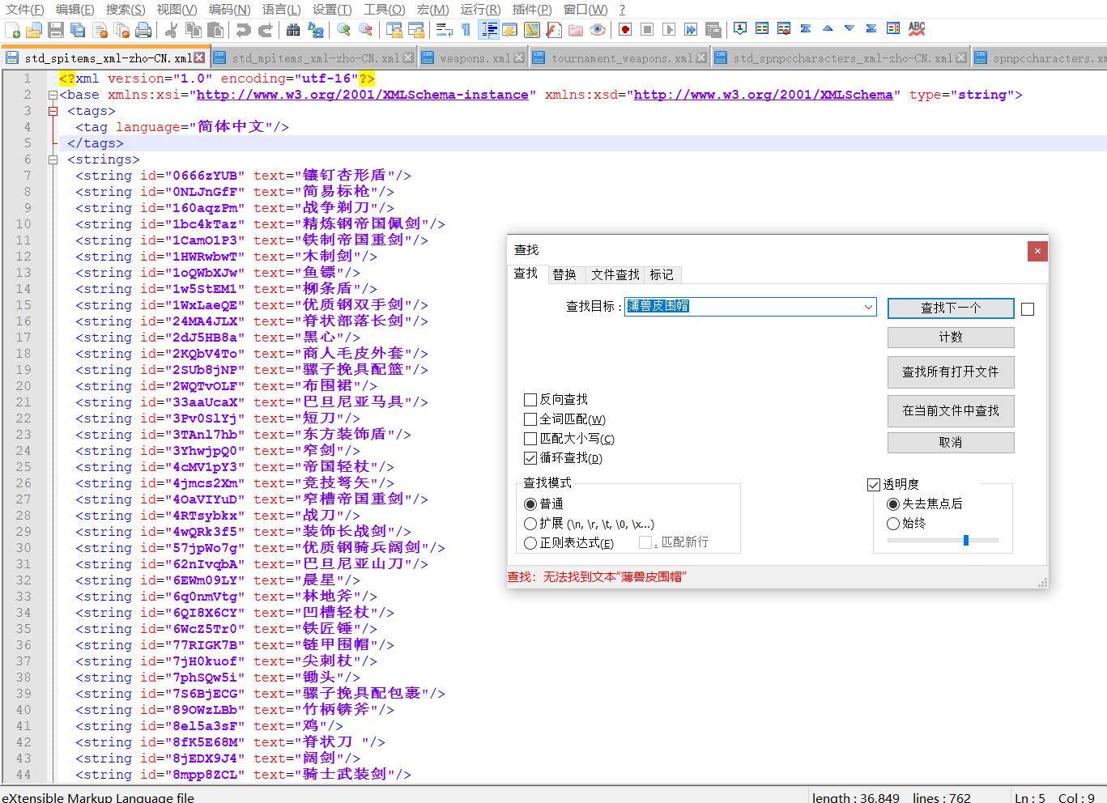The image size is (1107, 803).
Task: Collapse the strings node on line 6
Action: click(x=53, y=159)
